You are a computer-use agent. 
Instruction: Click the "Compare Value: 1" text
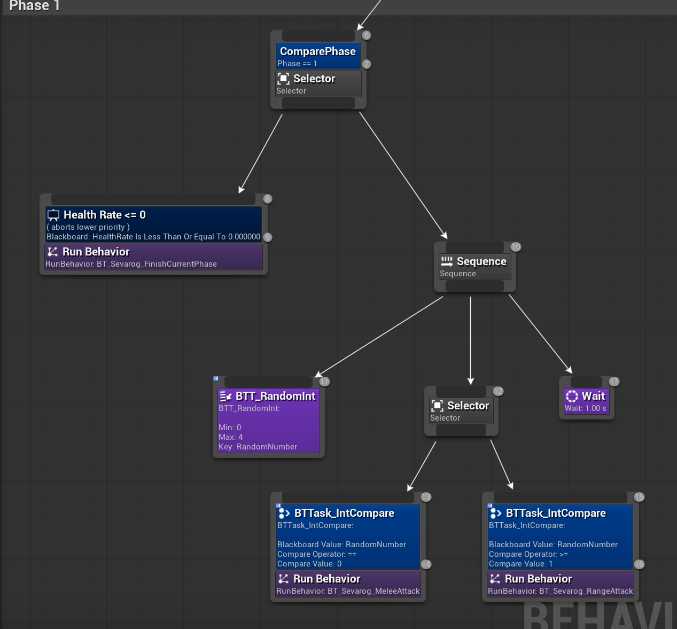521,564
